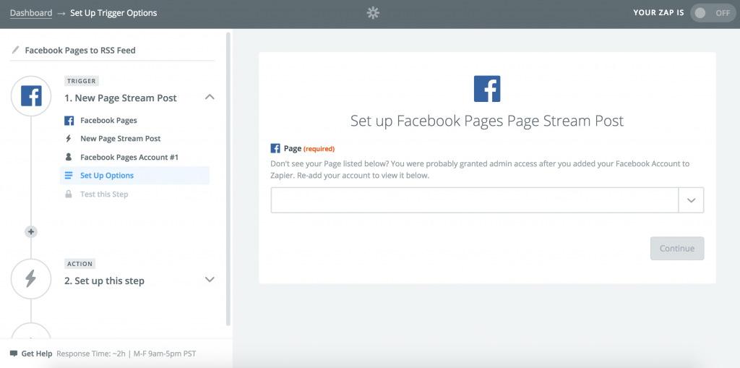Open the Page dropdown arrow
Viewport: 740px width, 368px height.
[691, 200]
